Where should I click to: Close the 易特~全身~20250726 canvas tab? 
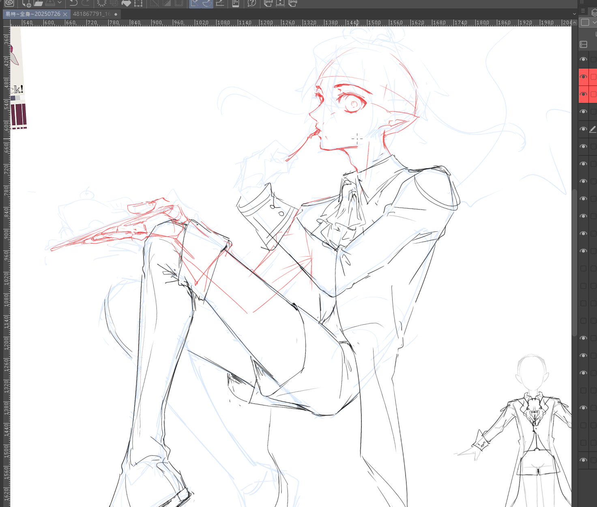(65, 14)
